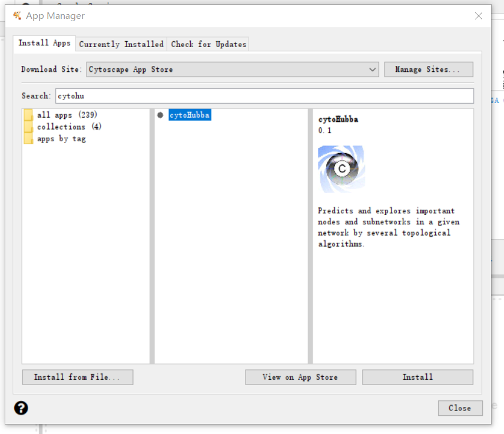Viewport: 504px width, 434px height.
Task: Select the Install Apps tab
Action: [x=44, y=43]
